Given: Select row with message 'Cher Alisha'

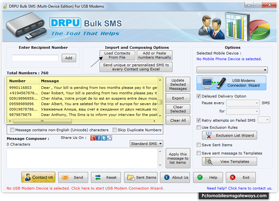Looking at the screenshot, I should tap(83, 98).
